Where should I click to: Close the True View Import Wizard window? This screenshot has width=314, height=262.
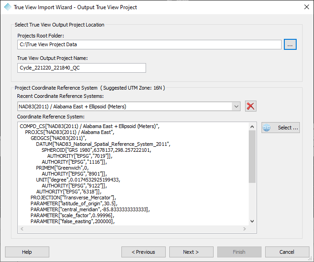(306, 7)
